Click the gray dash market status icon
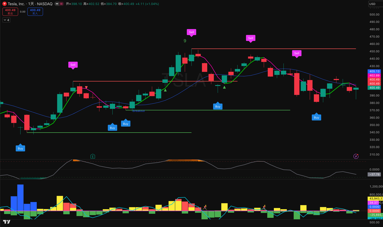383x227 pixels. coord(57,4)
